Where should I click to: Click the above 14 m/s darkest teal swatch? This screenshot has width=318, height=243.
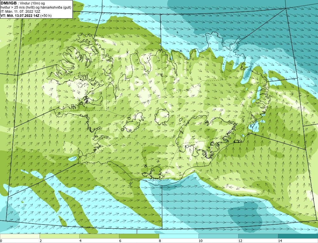298,236
